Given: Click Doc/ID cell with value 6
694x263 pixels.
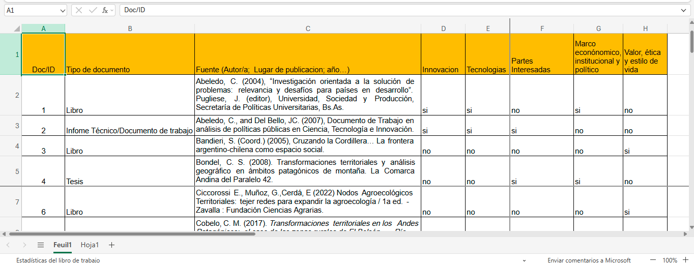Looking at the screenshot, I should pyautogui.click(x=43, y=202).
